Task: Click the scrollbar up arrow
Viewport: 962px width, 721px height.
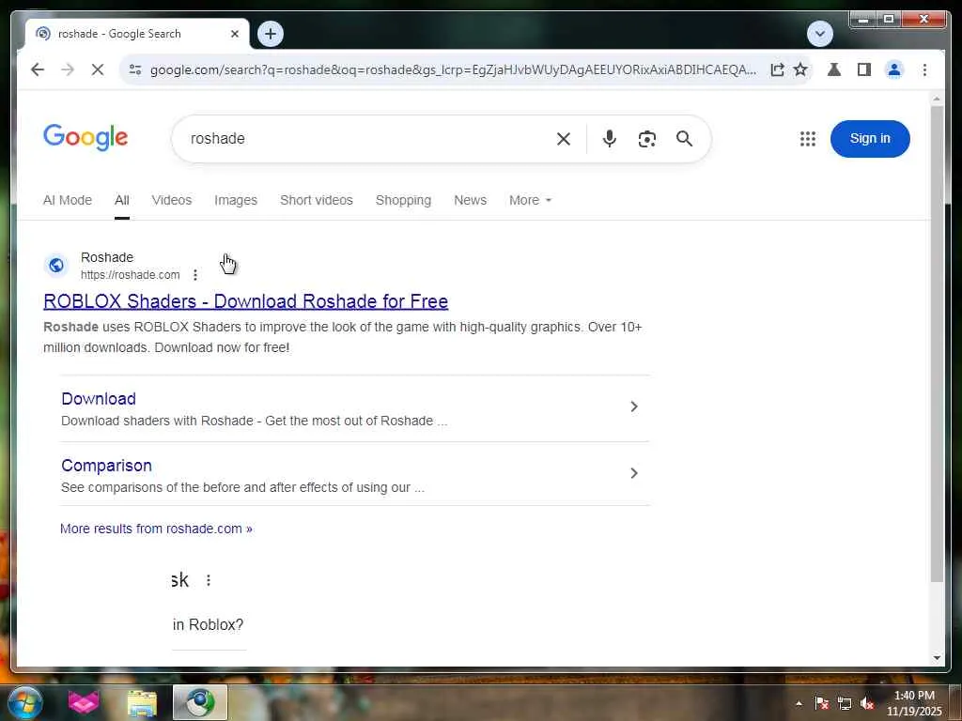Action: click(x=937, y=98)
